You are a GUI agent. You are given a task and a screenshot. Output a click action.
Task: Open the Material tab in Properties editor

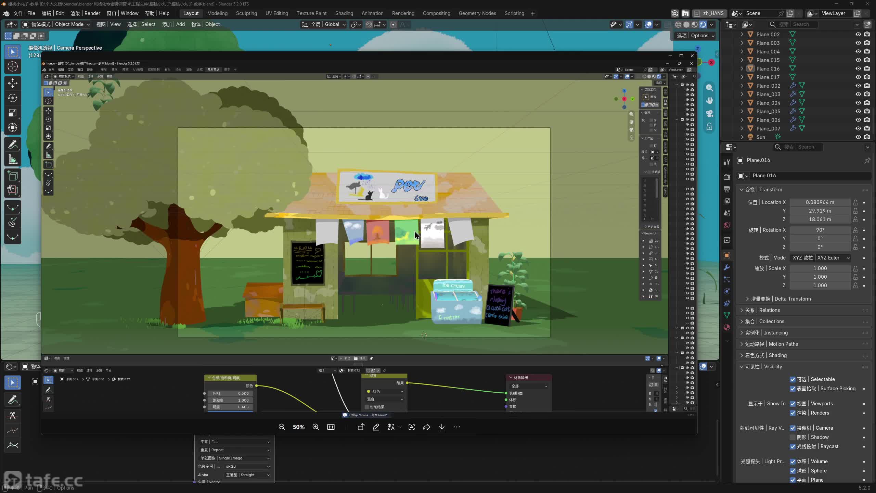point(727,327)
